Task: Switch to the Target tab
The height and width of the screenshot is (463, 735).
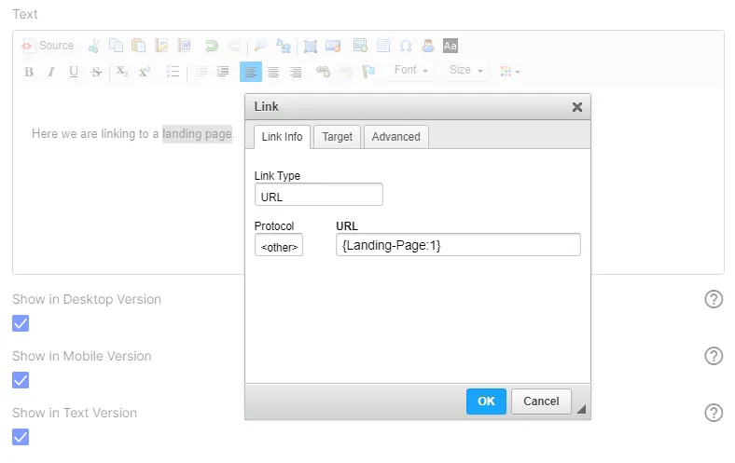Action: pyautogui.click(x=337, y=137)
